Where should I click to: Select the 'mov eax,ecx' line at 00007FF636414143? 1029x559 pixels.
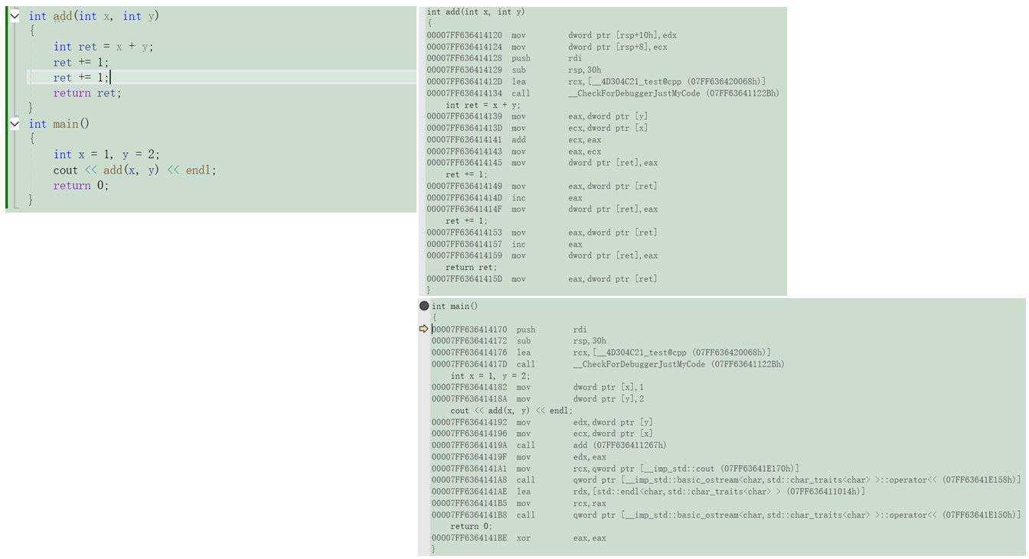pyautogui.click(x=514, y=151)
